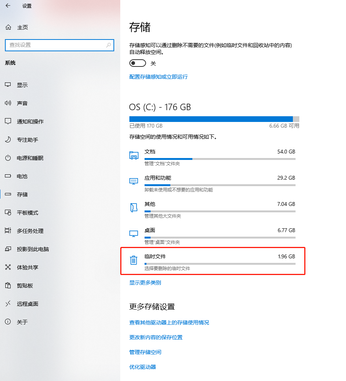Open 优化驱动器 link

pos(143,367)
